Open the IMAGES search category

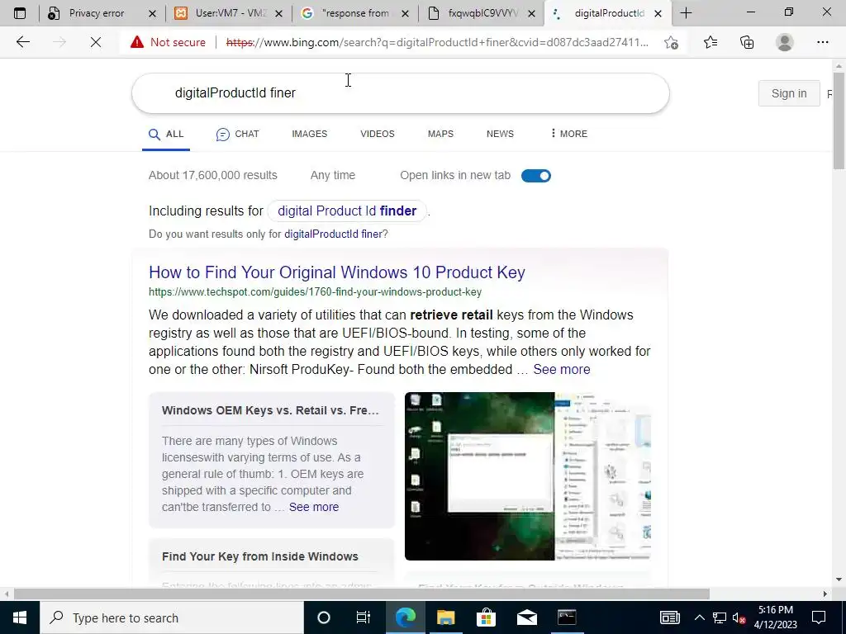(x=309, y=134)
